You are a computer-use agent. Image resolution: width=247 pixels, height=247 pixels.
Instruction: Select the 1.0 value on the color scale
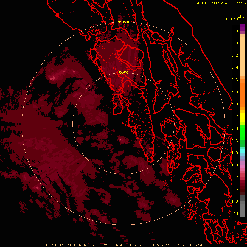(235, 165)
